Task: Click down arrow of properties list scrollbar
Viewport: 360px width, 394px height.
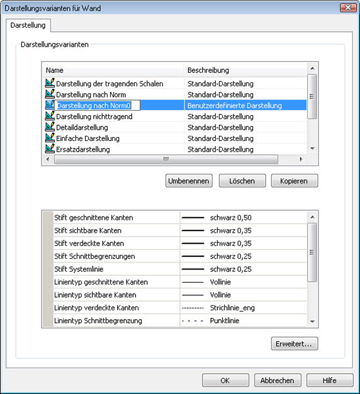Action: pyautogui.click(x=312, y=322)
